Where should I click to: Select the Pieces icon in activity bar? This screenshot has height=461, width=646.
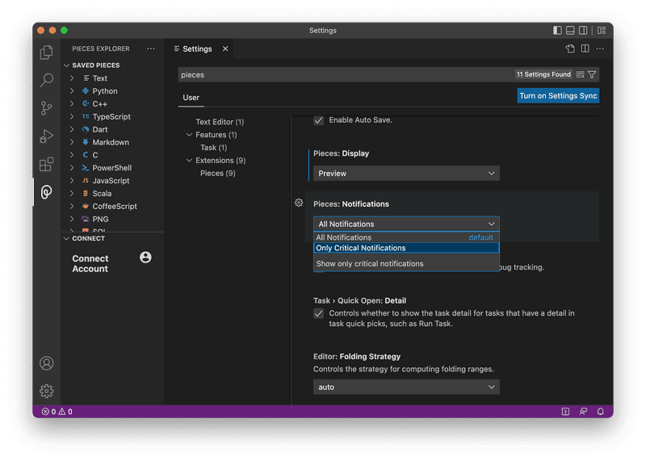(47, 192)
